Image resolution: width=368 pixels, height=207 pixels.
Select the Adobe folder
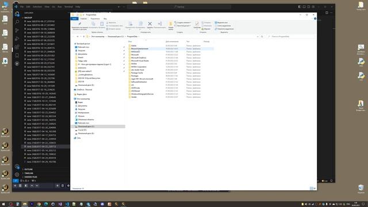click(x=133, y=46)
